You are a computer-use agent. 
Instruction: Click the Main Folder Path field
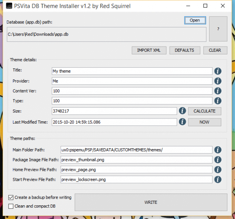coord(136,150)
